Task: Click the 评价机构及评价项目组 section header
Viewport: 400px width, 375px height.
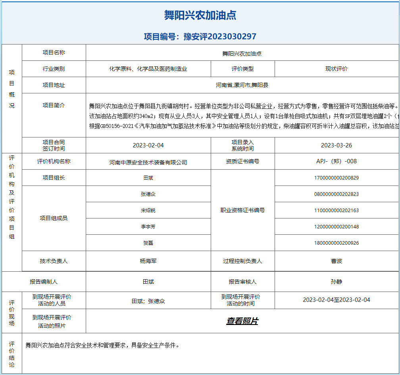Action: tap(12, 197)
